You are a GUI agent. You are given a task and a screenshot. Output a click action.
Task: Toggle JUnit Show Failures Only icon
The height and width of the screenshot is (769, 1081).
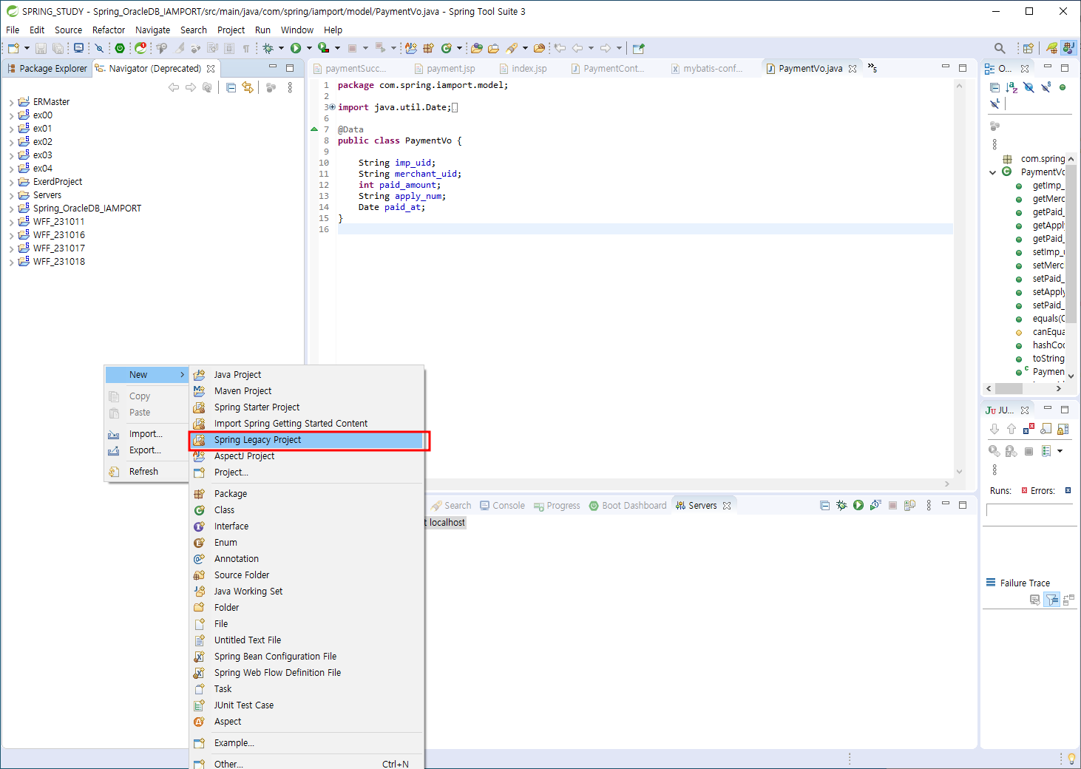(x=1029, y=429)
